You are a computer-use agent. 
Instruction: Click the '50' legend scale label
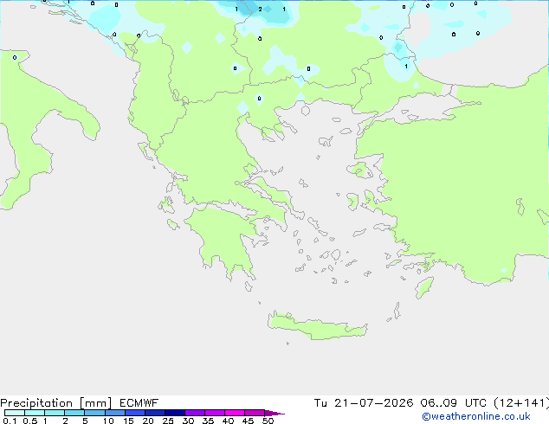tap(268, 421)
